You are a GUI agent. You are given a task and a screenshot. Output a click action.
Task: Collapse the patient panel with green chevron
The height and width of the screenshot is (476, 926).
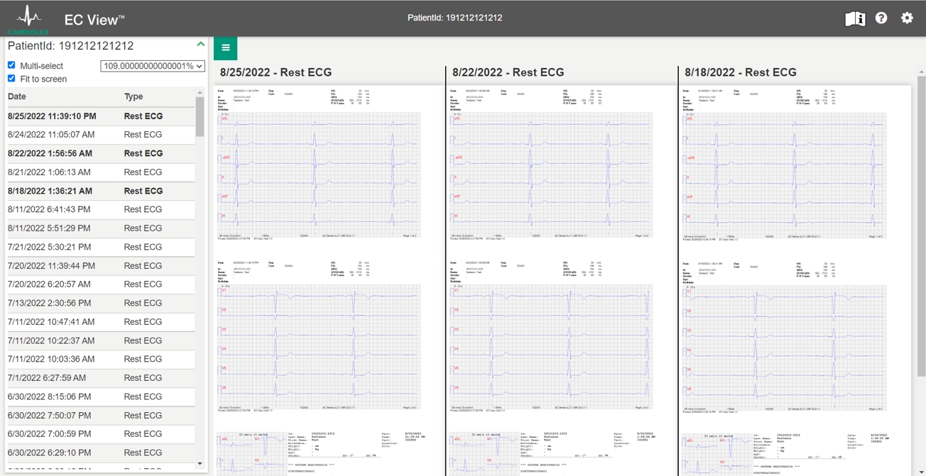pyautogui.click(x=200, y=45)
